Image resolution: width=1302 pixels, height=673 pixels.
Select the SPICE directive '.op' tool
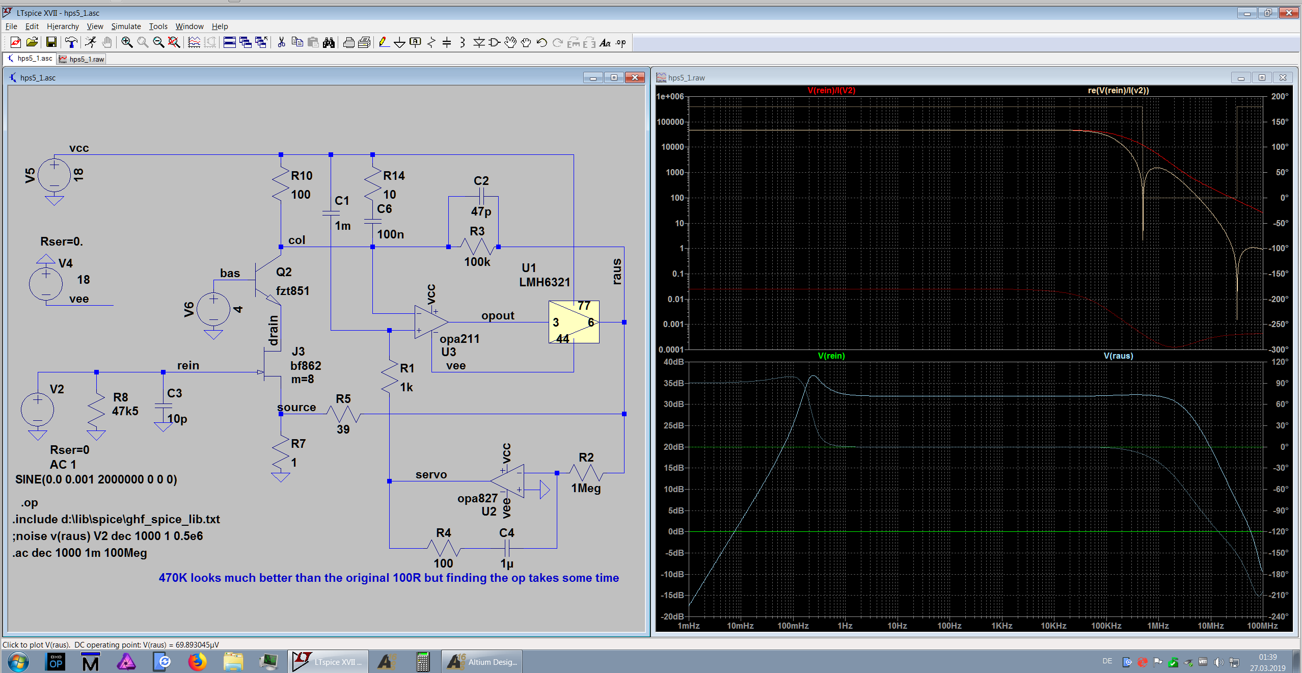click(x=620, y=43)
